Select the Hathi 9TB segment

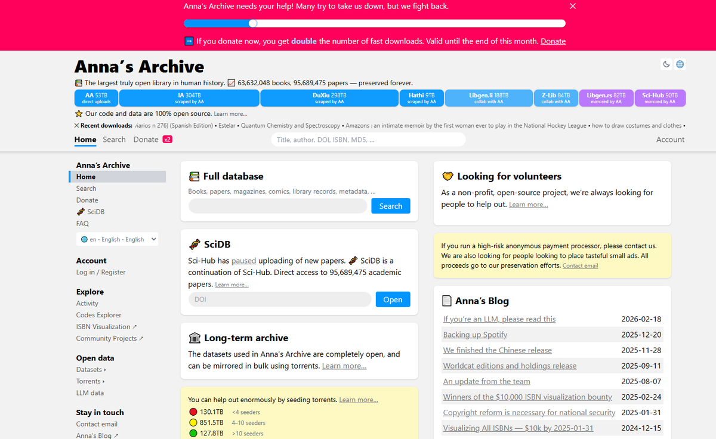point(422,98)
